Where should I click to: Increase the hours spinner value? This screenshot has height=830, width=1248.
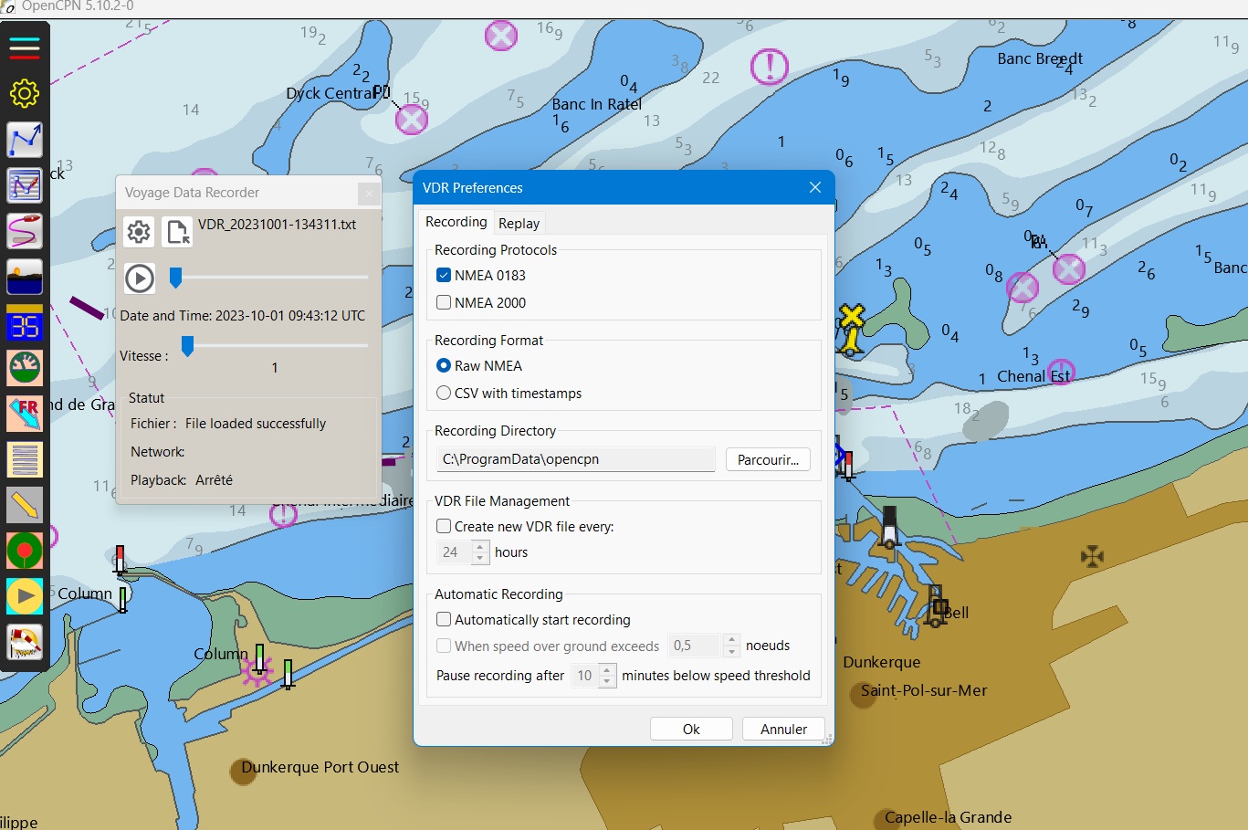click(x=480, y=547)
